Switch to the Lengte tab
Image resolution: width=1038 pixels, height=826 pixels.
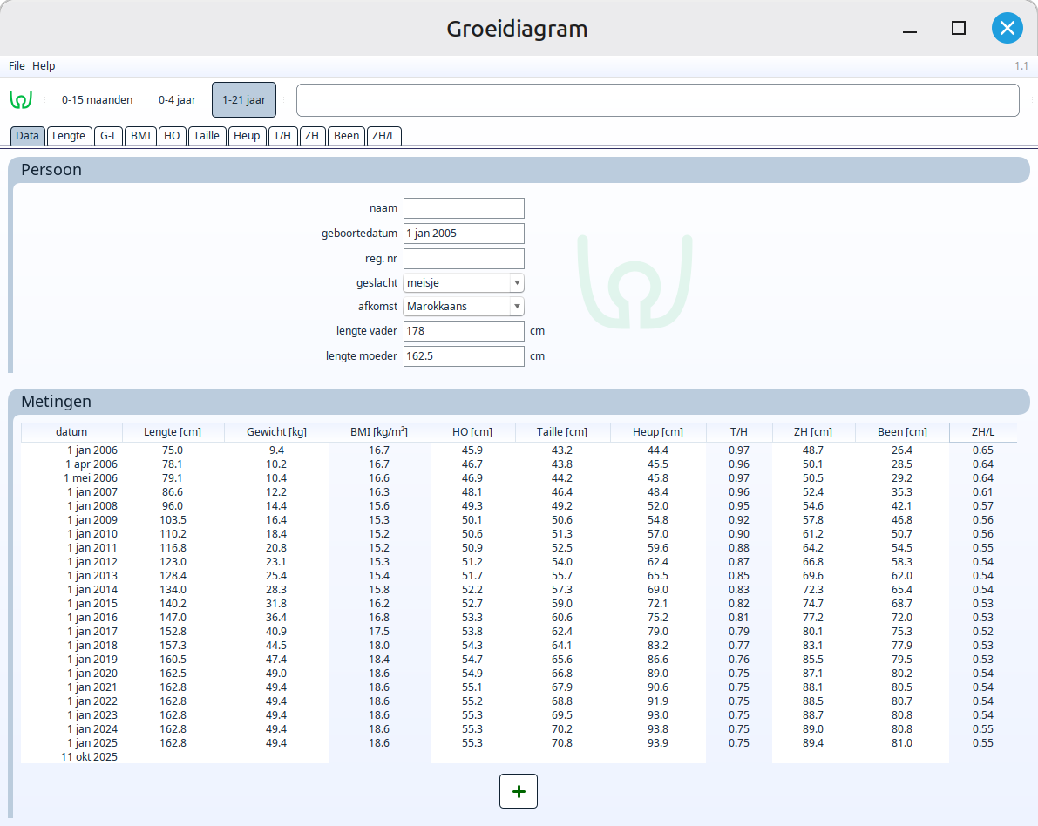[x=69, y=136]
